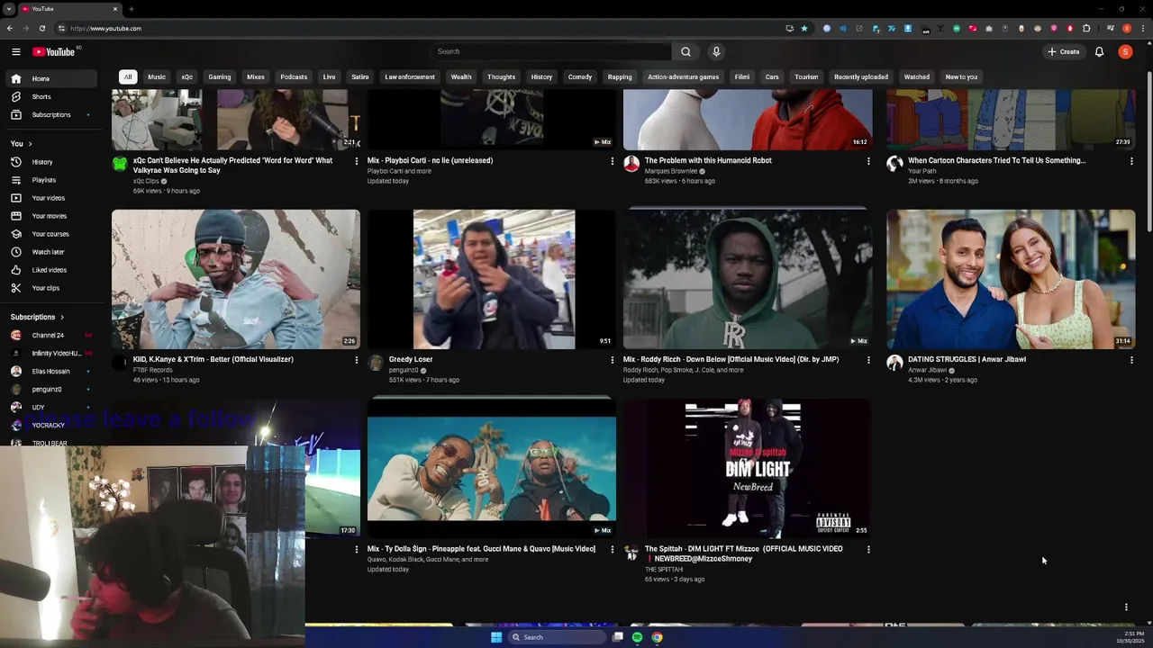Viewport: 1153px width, 648px height.
Task: Open the notifications bell
Action: tap(1099, 51)
